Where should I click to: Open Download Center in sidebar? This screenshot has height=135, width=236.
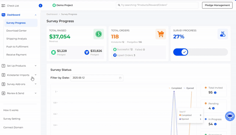(x=17, y=31)
